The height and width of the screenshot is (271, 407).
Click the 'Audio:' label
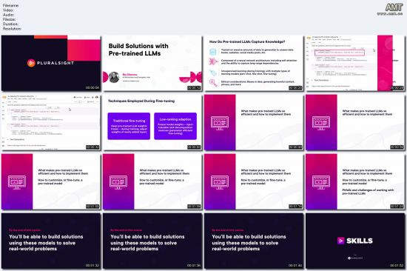(8, 15)
